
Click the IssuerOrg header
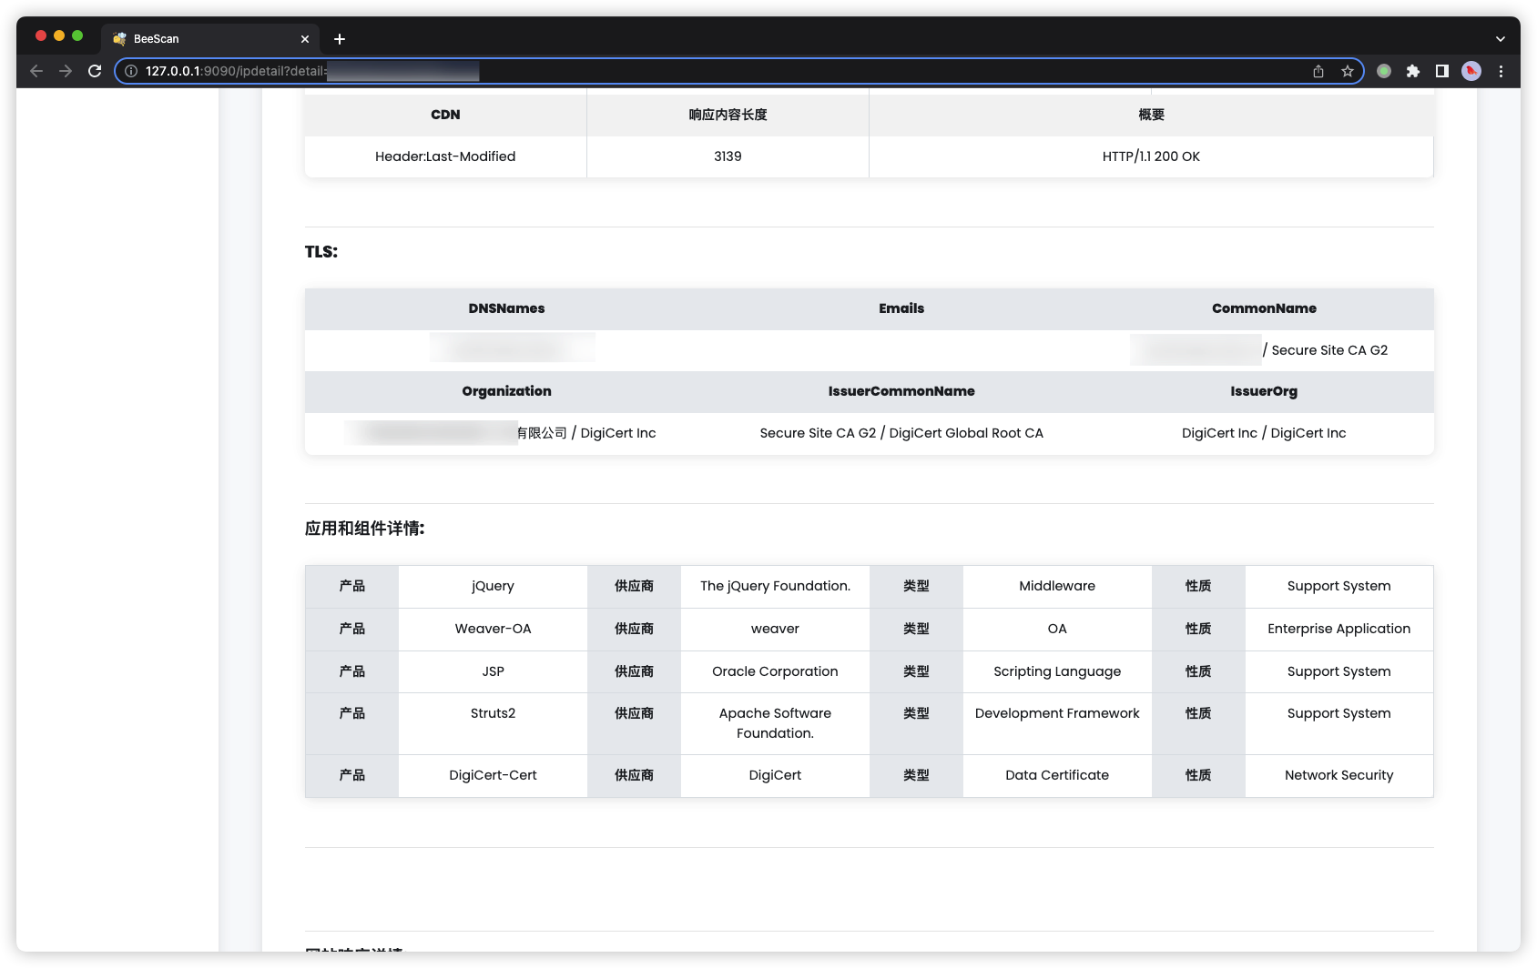(1264, 391)
